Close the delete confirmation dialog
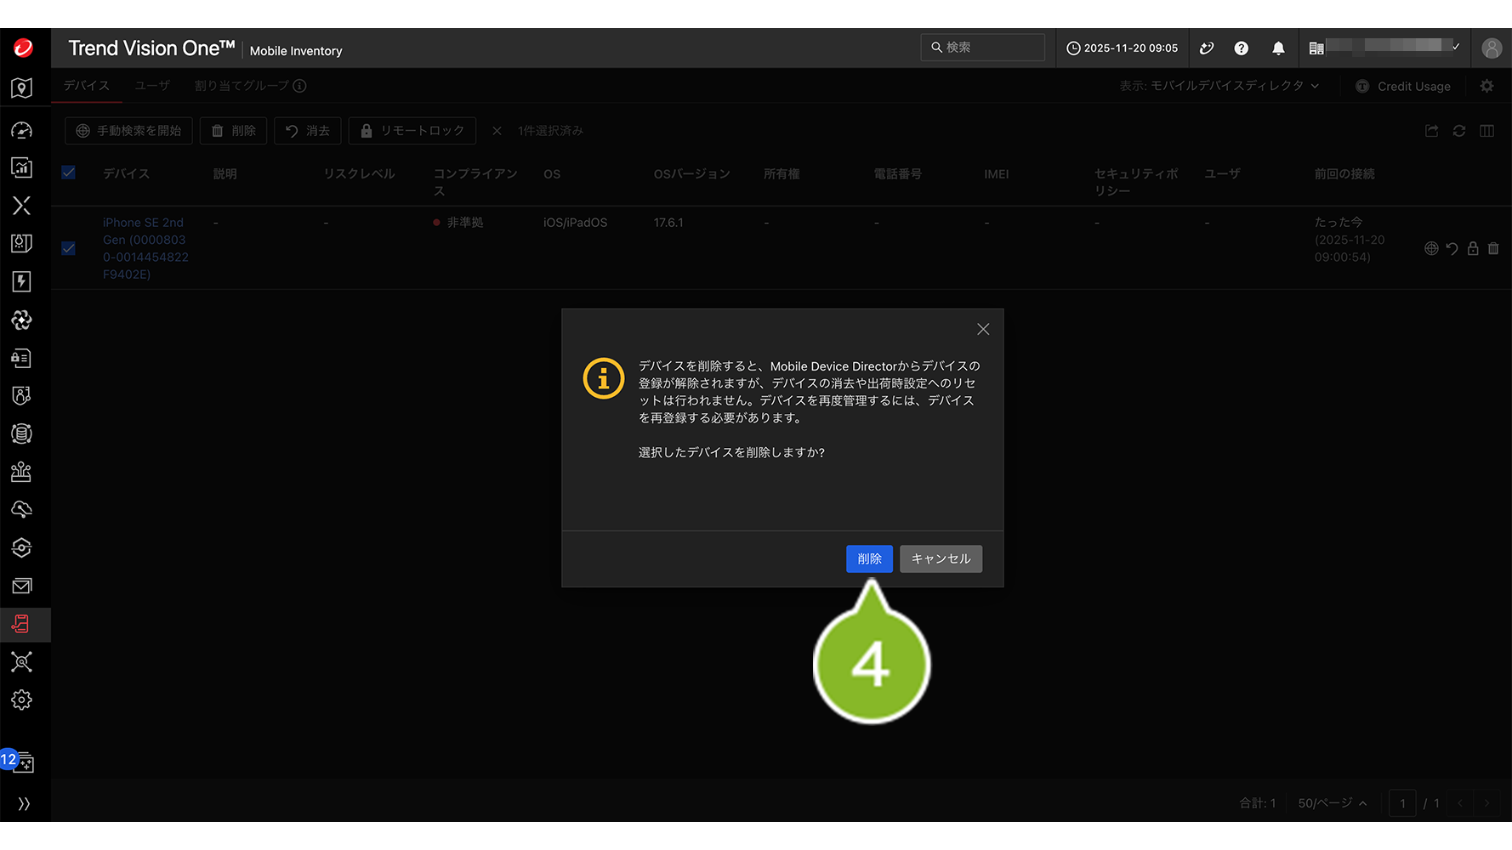The image size is (1512, 850). [x=982, y=329]
